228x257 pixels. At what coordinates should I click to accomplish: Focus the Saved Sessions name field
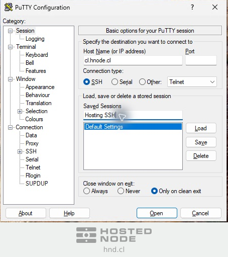click(133, 115)
